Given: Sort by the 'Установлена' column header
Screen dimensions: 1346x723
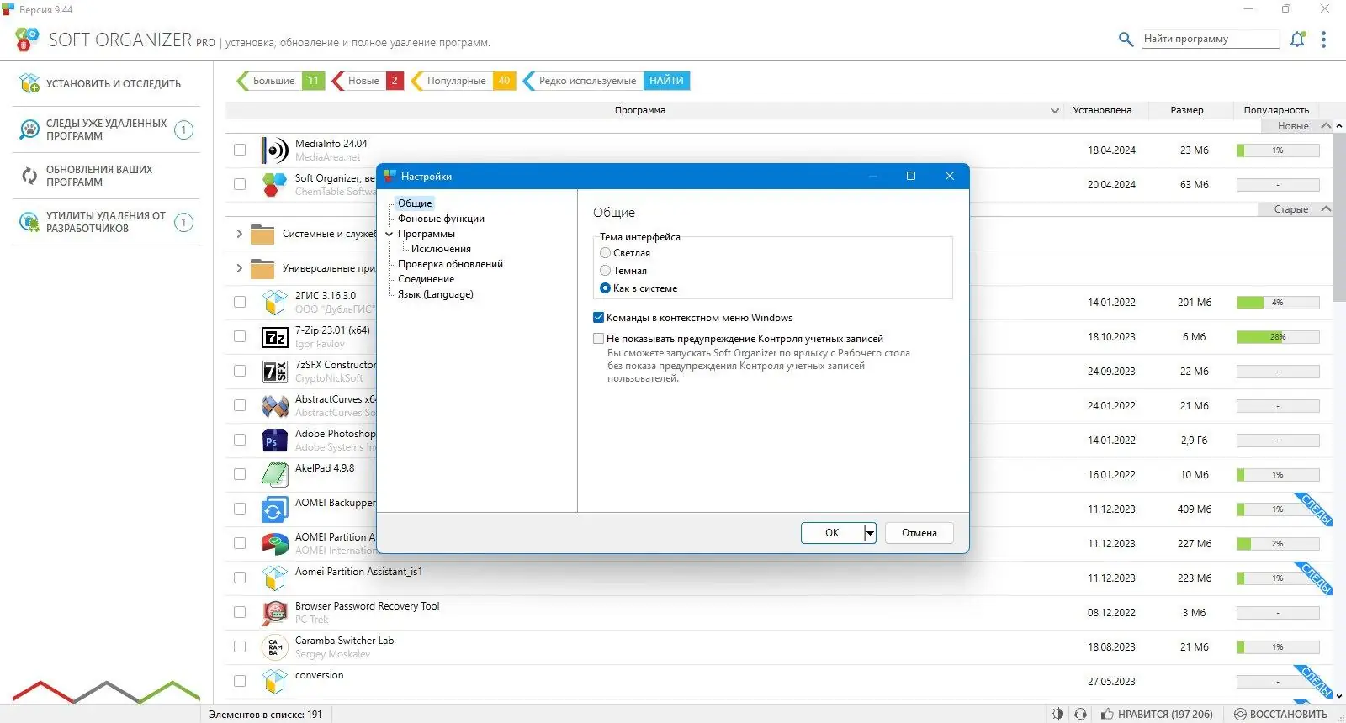Looking at the screenshot, I should [1102, 110].
